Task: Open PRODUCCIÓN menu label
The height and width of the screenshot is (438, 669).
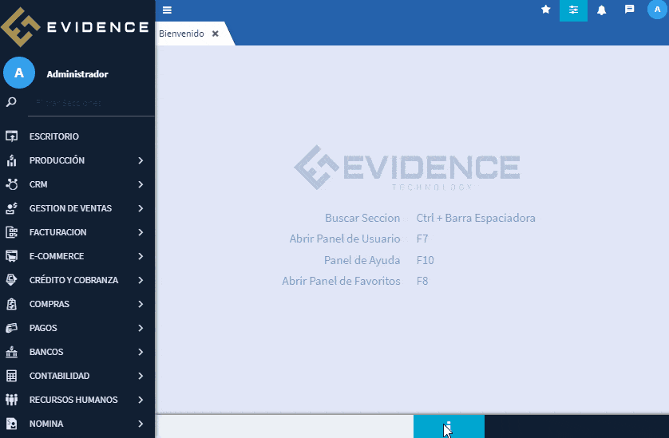Action: pyautogui.click(x=57, y=160)
